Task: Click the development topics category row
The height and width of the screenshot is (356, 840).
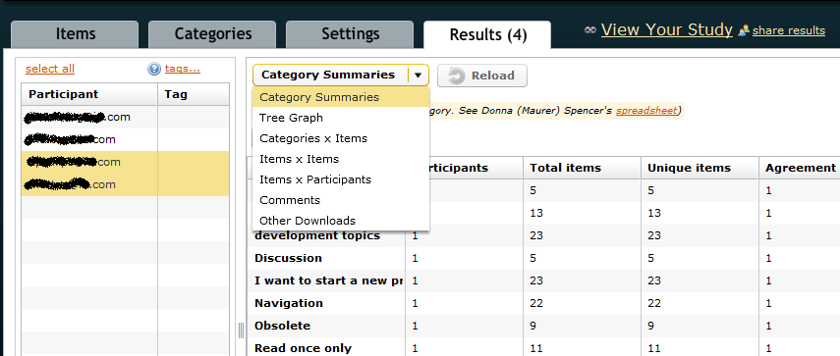Action: [x=543, y=235]
